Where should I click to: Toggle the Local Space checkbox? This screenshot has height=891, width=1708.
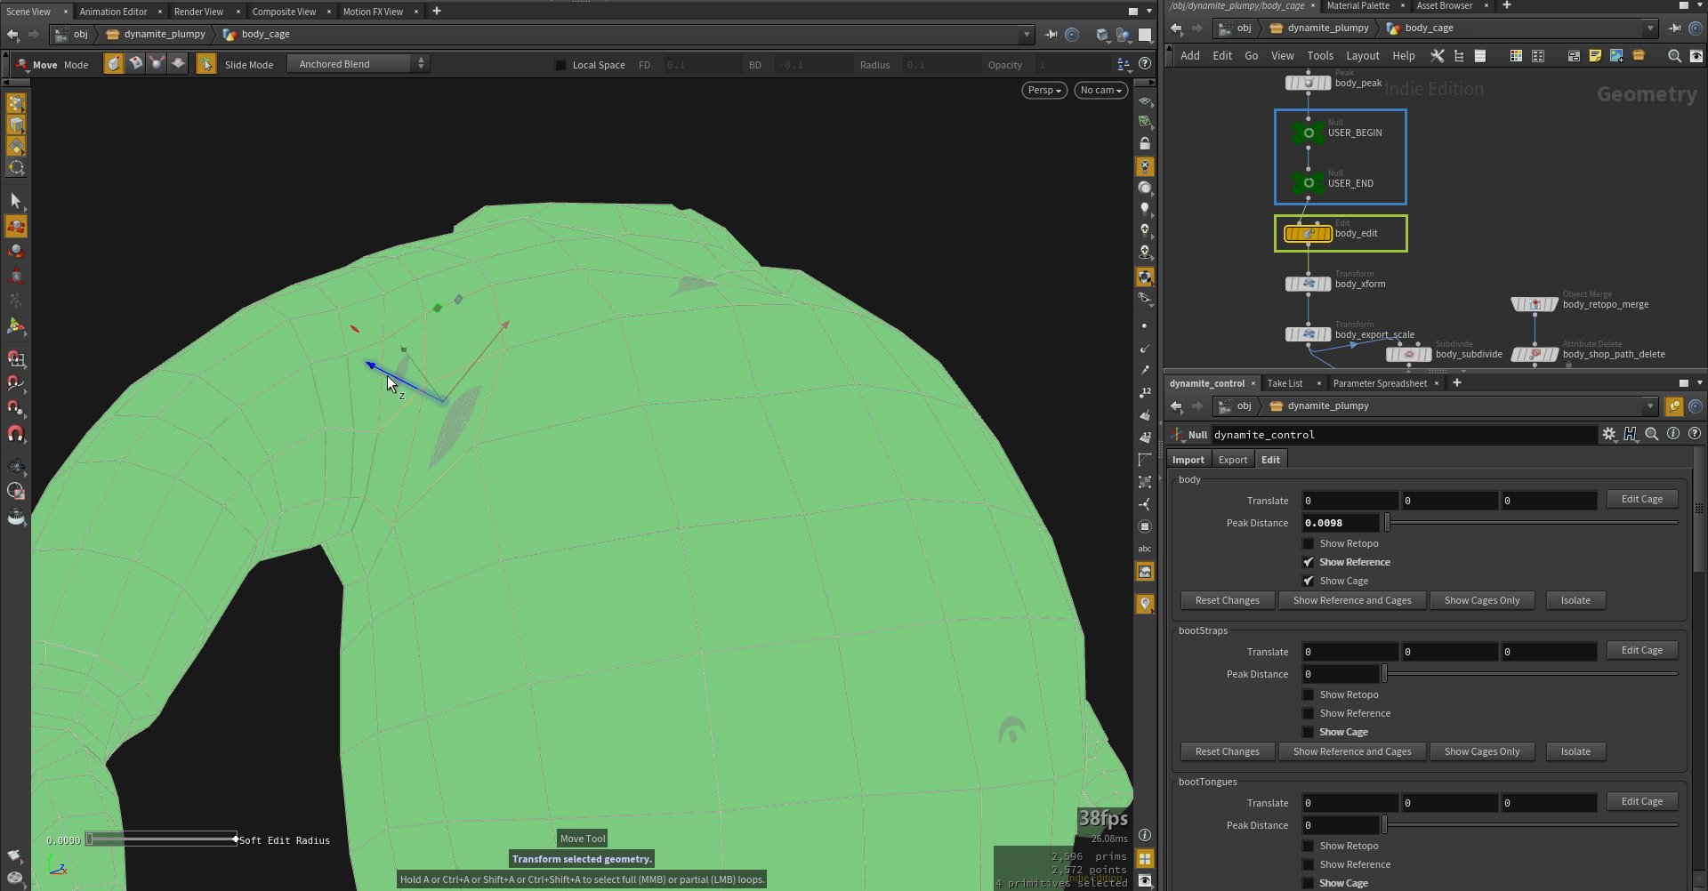coord(560,65)
